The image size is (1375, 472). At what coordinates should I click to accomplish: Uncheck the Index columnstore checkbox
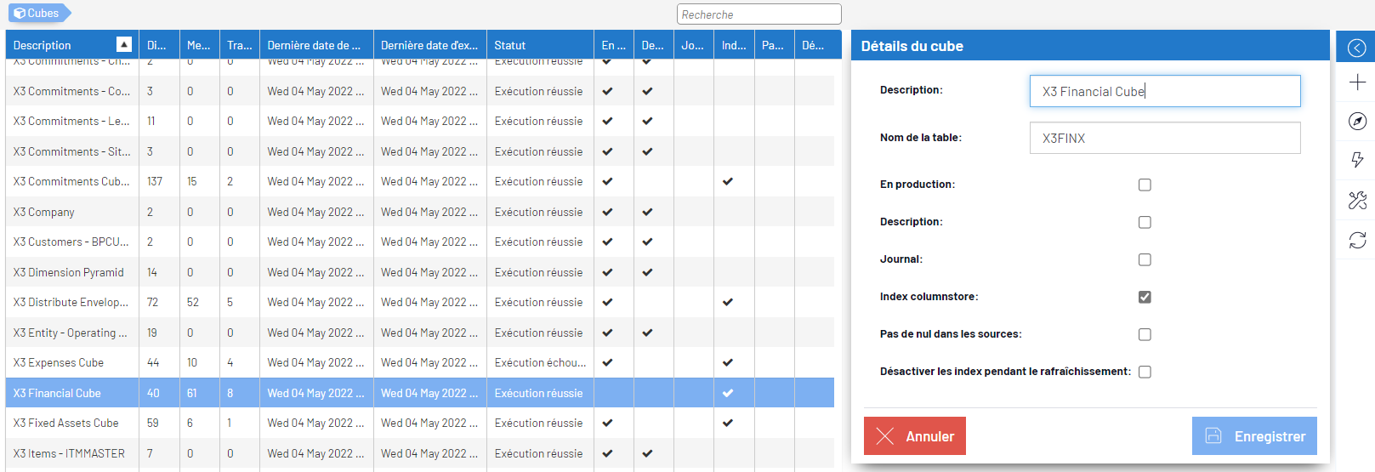pyautogui.click(x=1145, y=297)
